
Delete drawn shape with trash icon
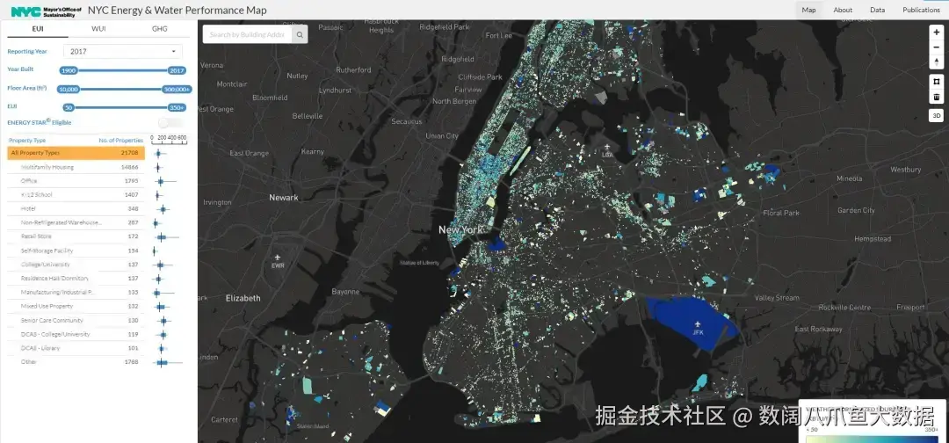pos(937,97)
